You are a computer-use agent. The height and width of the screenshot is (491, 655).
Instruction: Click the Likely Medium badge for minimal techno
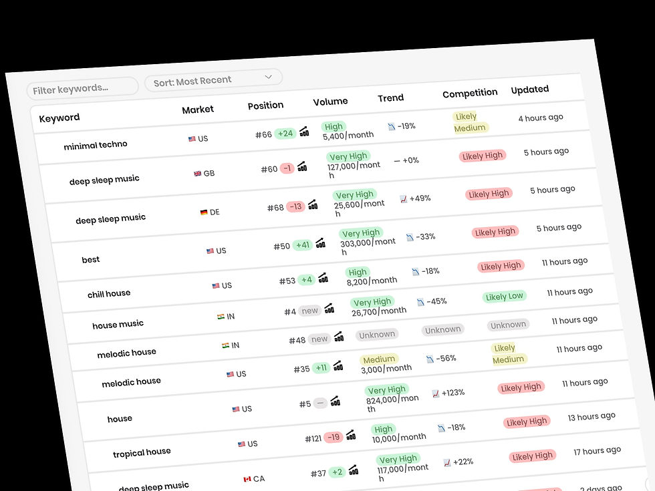[469, 121]
